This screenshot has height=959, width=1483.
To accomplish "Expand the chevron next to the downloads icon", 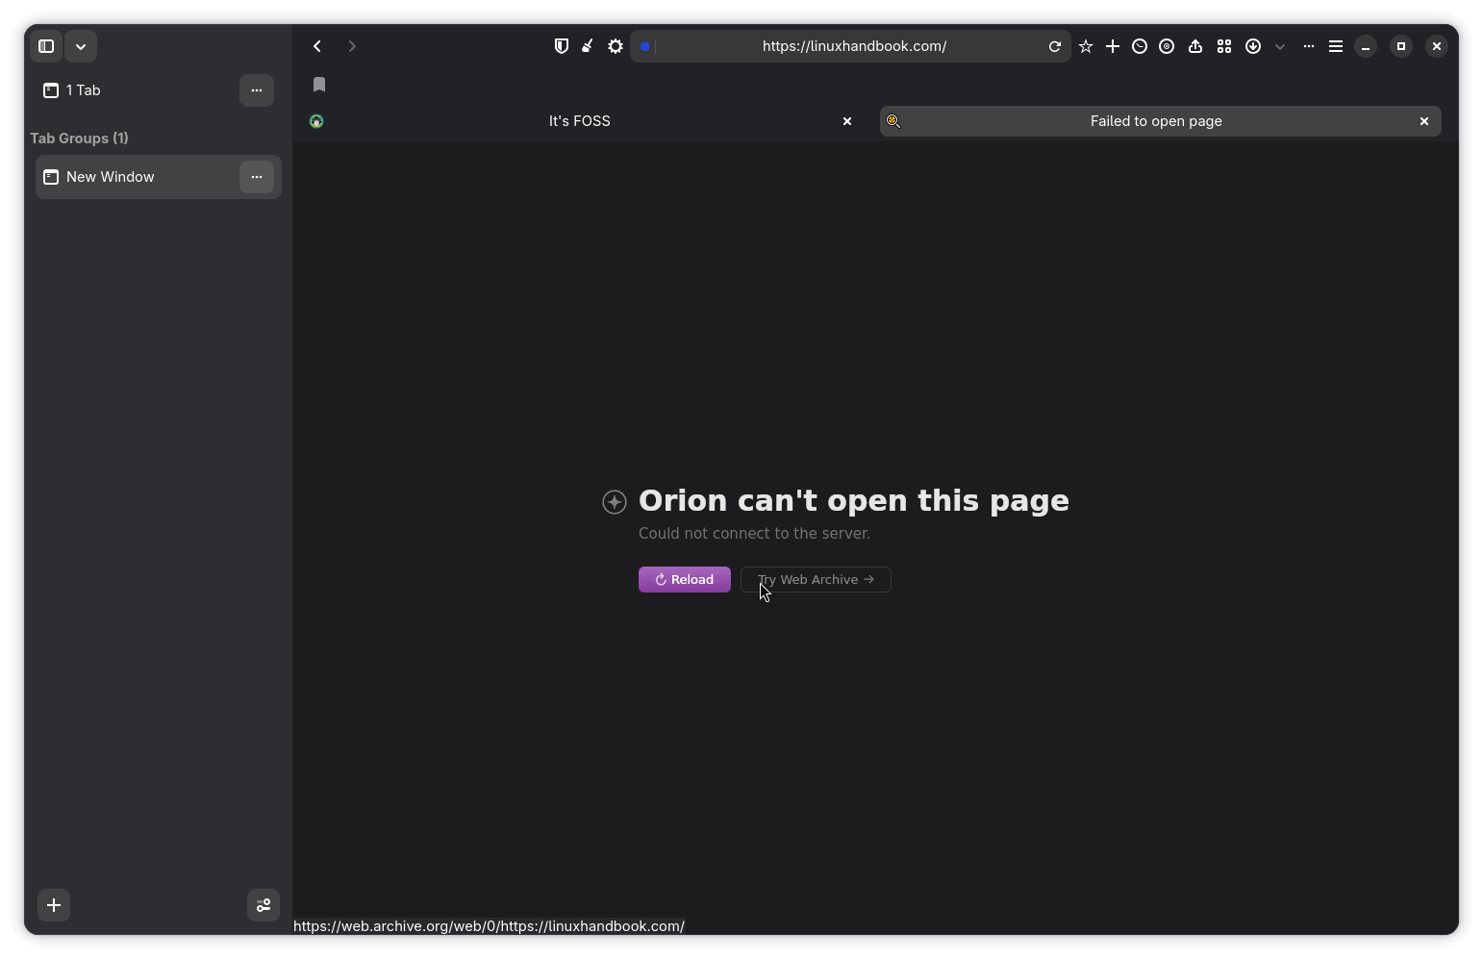I will pyautogui.click(x=1280, y=46).
